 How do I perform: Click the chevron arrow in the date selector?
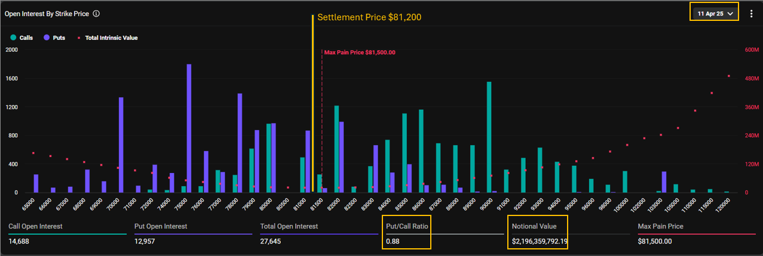coord(731,13)
